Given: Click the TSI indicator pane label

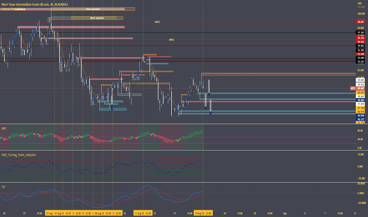Looking at the screenshot, I should click(3, 187).
